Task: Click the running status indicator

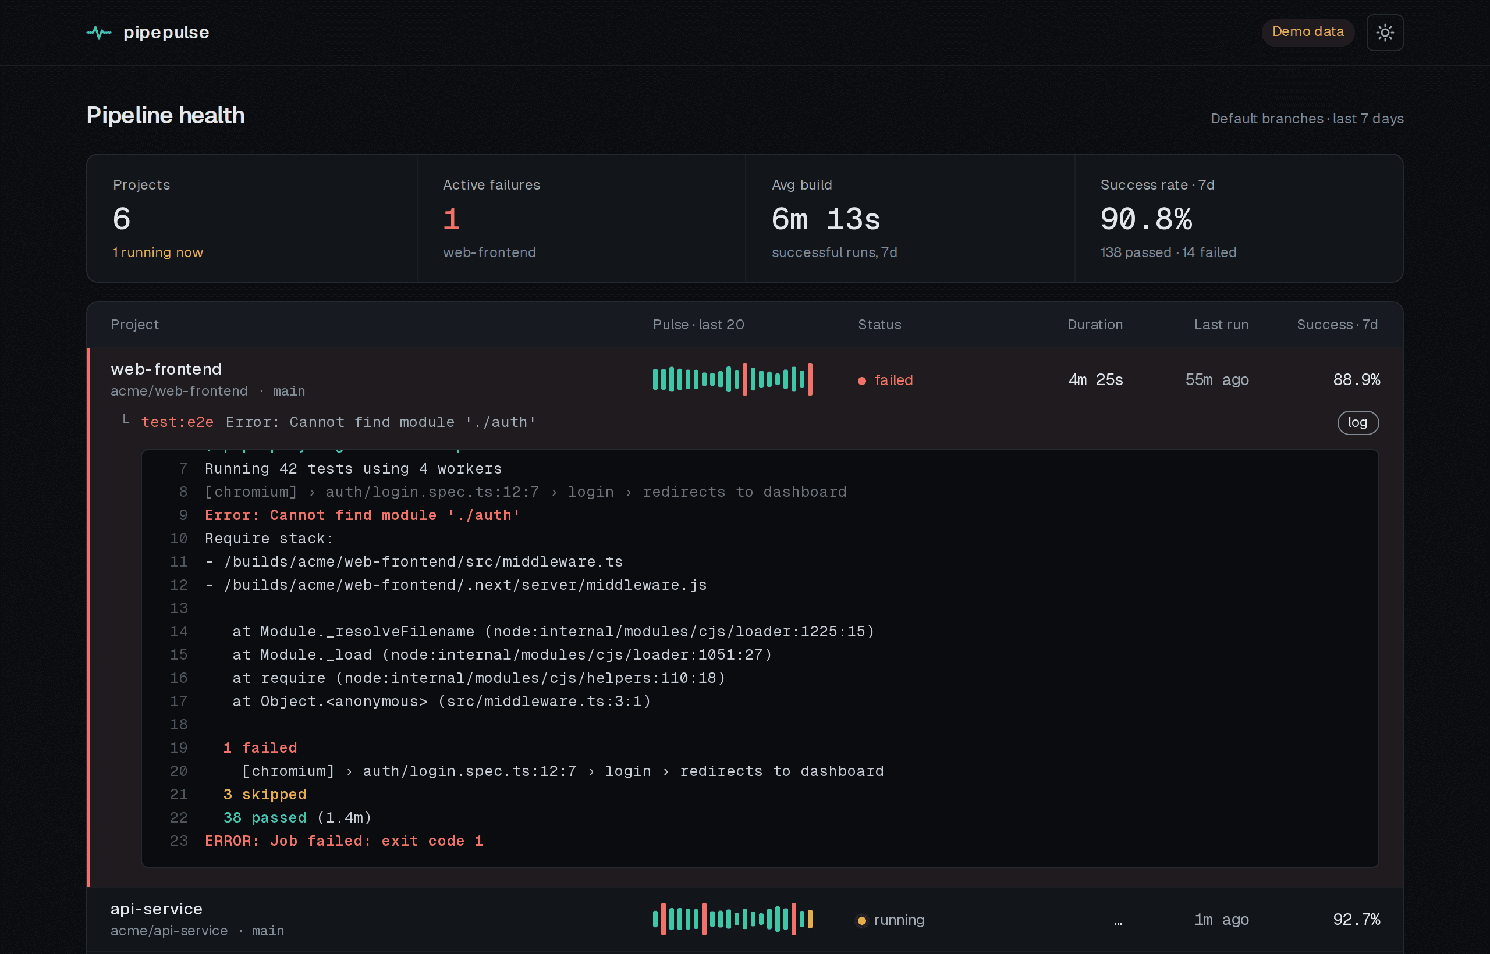Action: (890, 920)
